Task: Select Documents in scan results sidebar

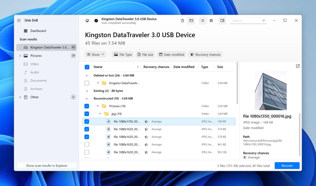Action: tap(38, 80)
